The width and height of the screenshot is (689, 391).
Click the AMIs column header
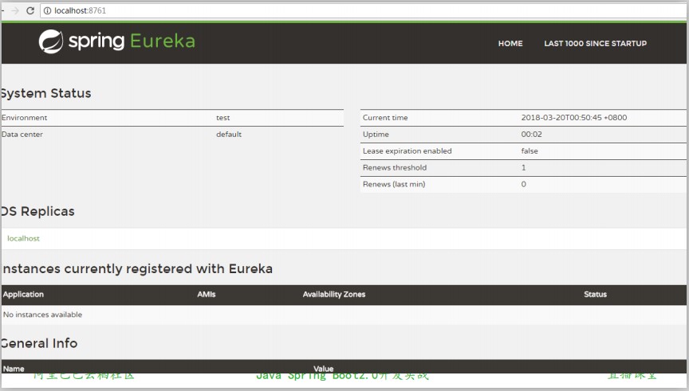(x=206, y=294)
